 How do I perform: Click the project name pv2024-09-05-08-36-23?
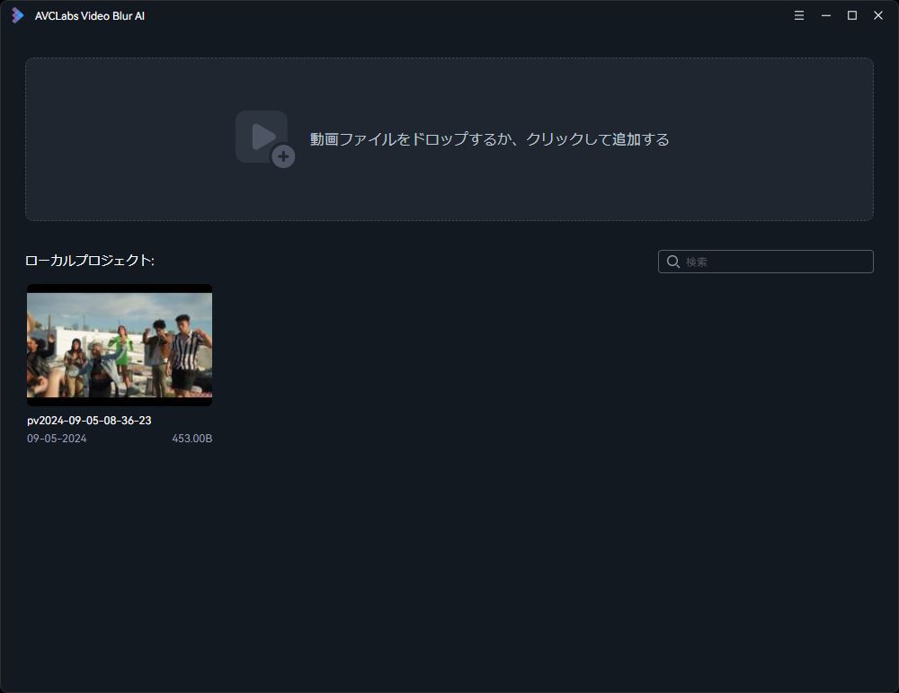(x=89, y=421)
